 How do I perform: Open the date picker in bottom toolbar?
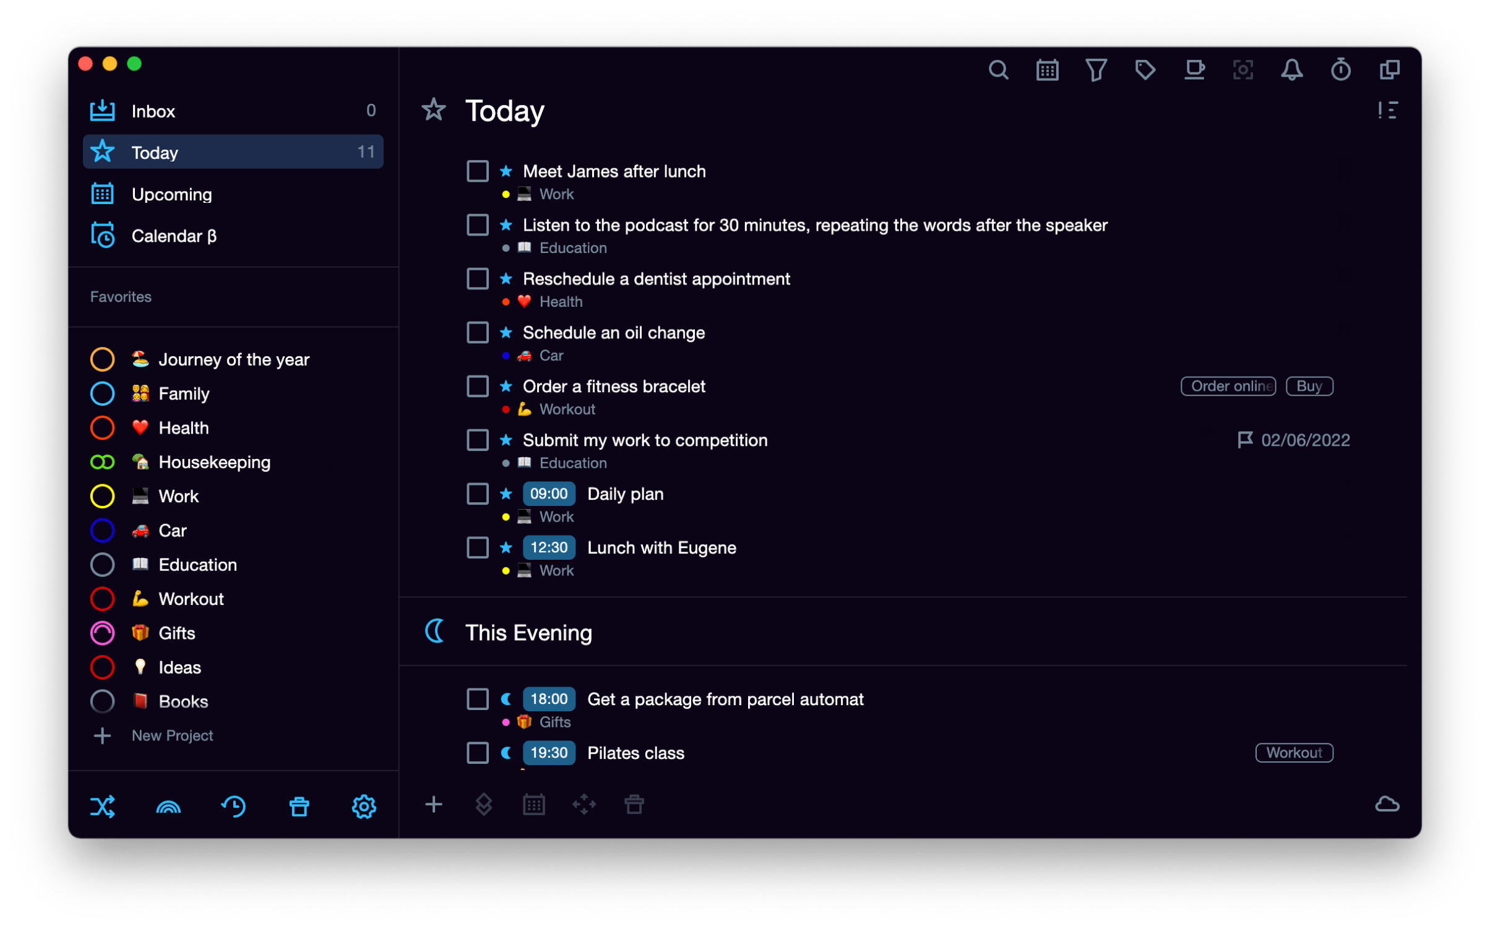click(533, 804)
